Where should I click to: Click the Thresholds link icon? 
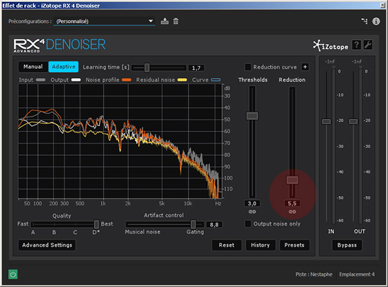tap(252, 212)
